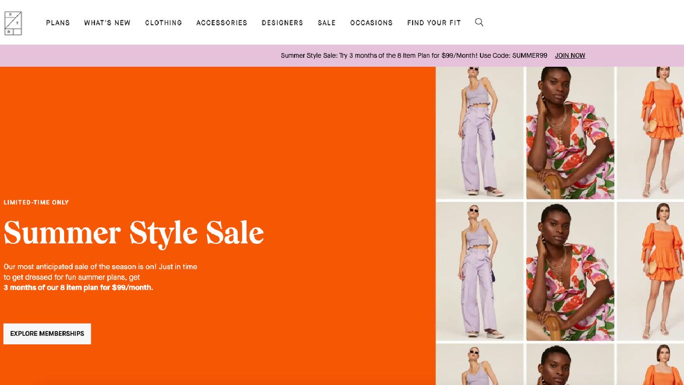The width and height of the screenshot is (684, 385).
Task: Select CLOTHING in the navigation bar
Action: tap(164, 22)
